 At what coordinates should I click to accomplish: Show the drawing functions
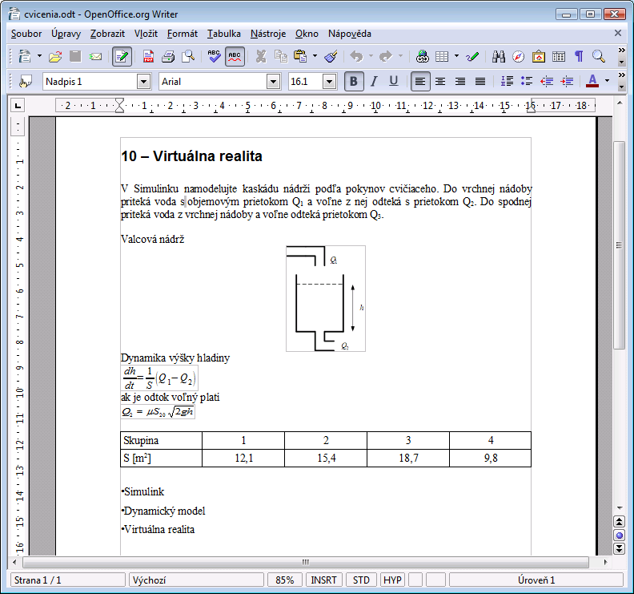pyautogui.click(x=471, y=56)
